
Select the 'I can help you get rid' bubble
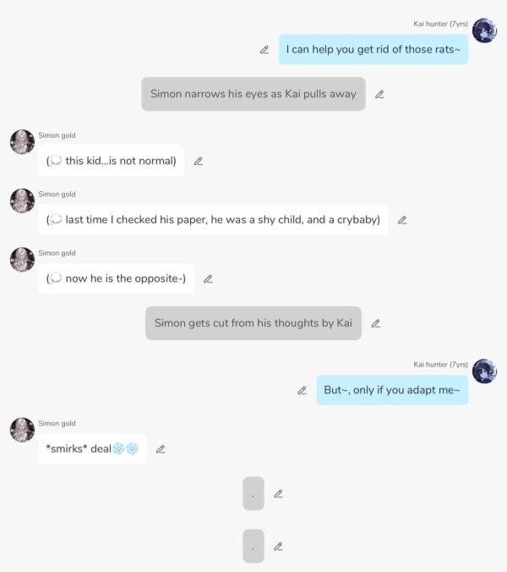[373, 50]
